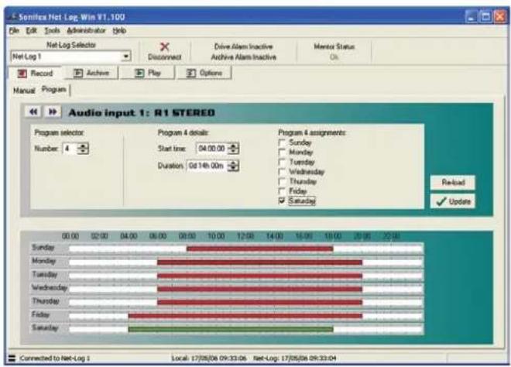The image size is (511, 367).
Task: Enable the Tuesday assignment checkbox
Action: (x=282, y=162)
